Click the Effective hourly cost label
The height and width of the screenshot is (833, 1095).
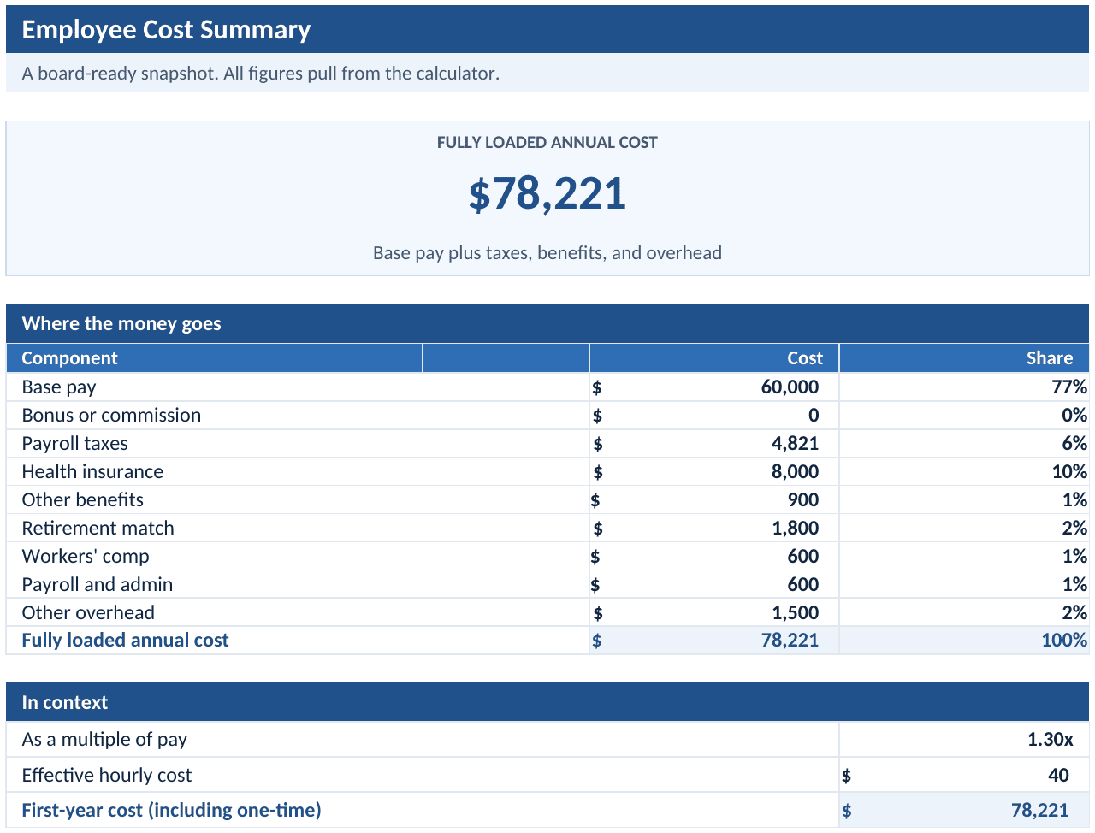pos(106,775)
